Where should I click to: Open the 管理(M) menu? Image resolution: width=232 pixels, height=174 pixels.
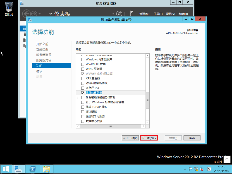[144, 14]
